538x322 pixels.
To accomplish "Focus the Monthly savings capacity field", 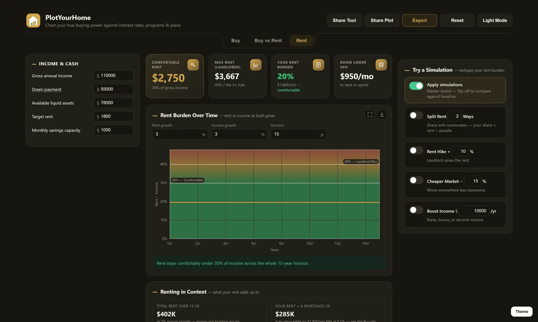I will (113, 130).
